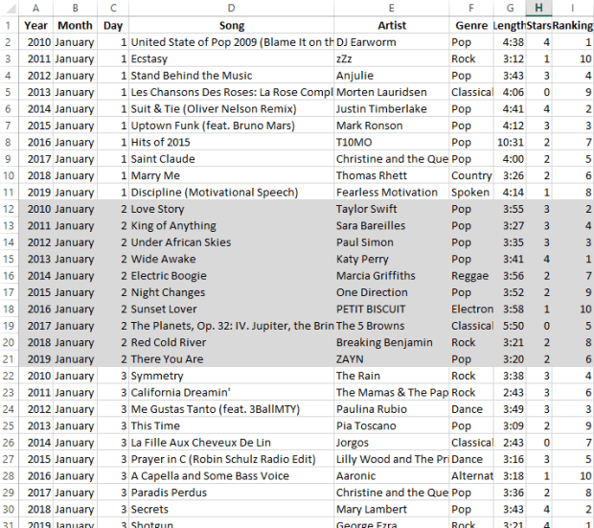Screen dimensions: 594x528
Task: Select row 12 header
Action: [10, 209]
